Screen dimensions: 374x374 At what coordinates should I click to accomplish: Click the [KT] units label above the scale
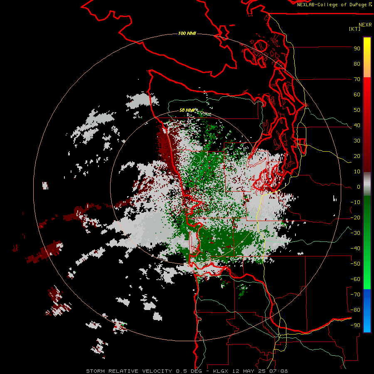tap(354, 29)
